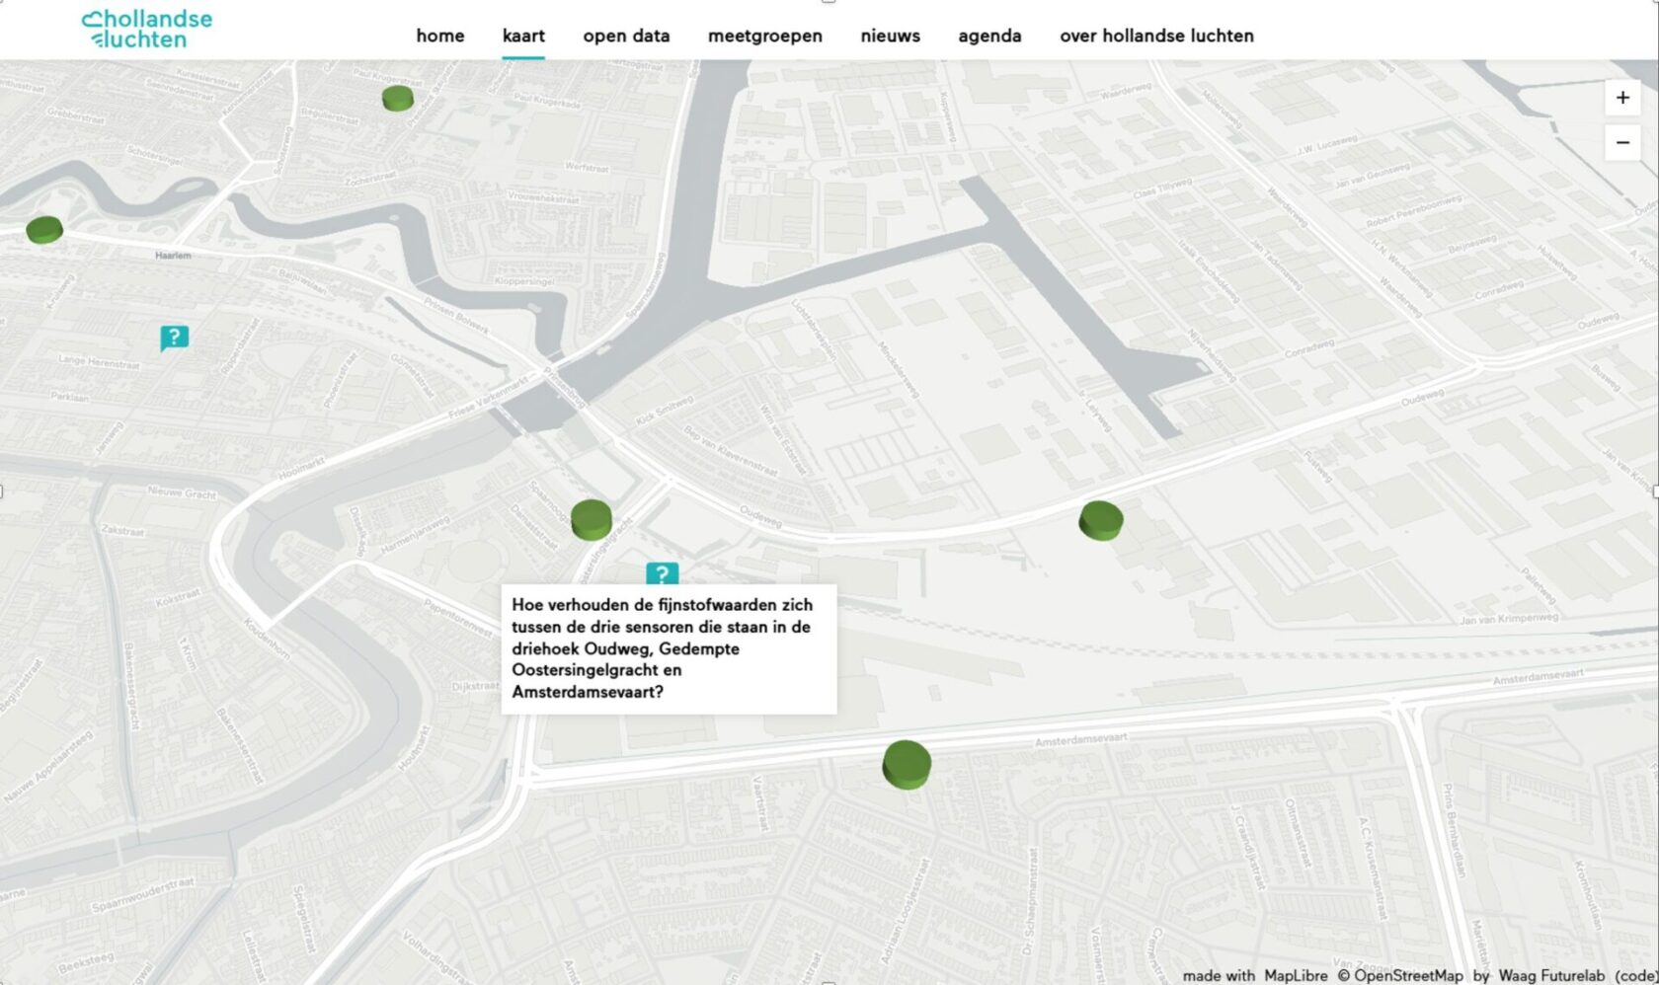Viewport: 1659px width, 985px height.
Task: Zoom in the map with plus button
Action: click(x=1622, y=98)
